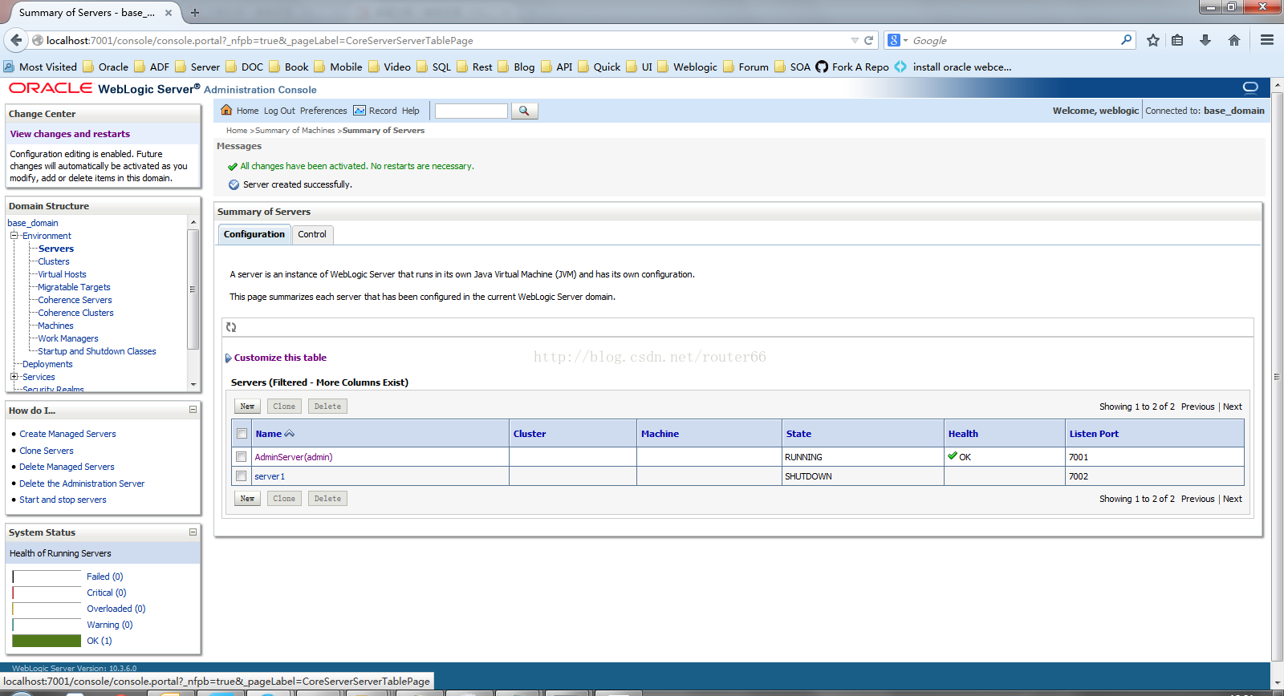Click the Failed health status bar
The width and height of the screenshot is (1284, 696).
(x=47, y=577)
